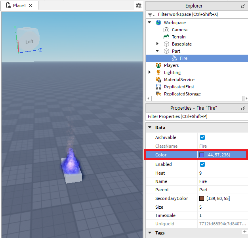Click the MaterialService icon
This screenshot has height=238, width=248.
(158, 80)
